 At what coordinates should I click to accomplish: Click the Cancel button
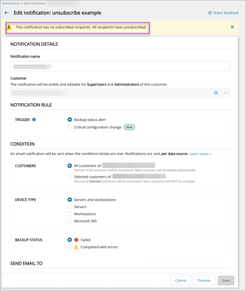point(180,280)
